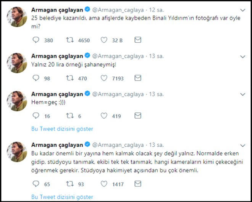The width and height of the screenshot is (252, 202).
Task: Click bottom 'Bu Tweet dizisini göster' link
Action: [62, 197]
